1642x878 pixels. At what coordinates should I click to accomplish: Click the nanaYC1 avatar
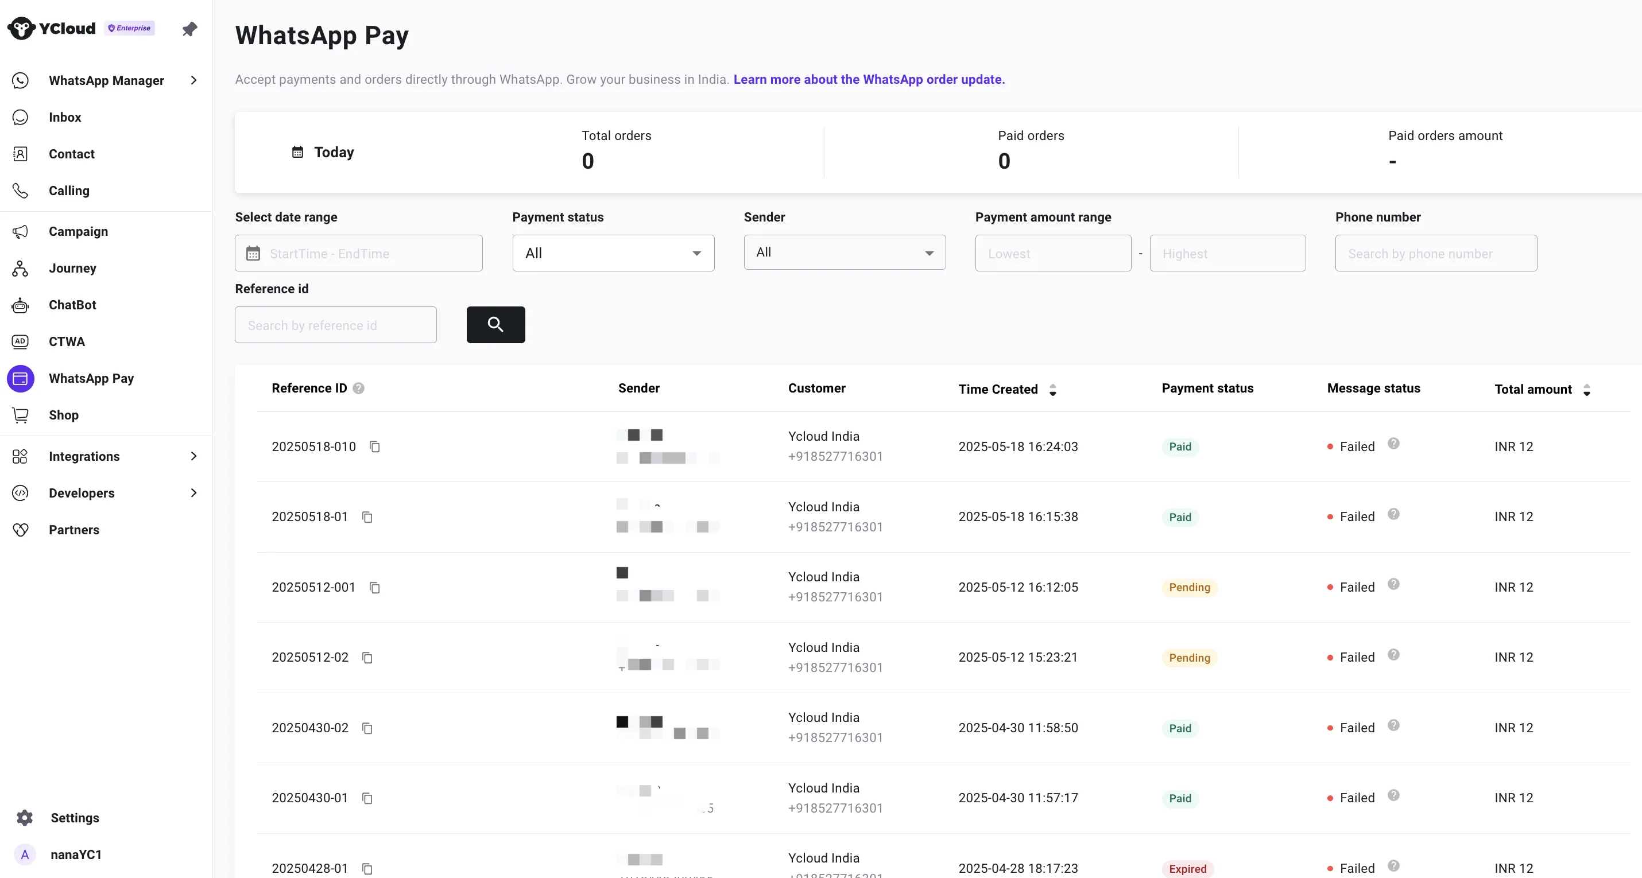(x=24, y=855)
